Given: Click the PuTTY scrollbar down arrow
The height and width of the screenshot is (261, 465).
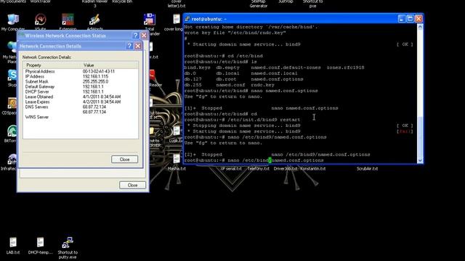Looking at the screenshot, I should (x=420, y=160).
